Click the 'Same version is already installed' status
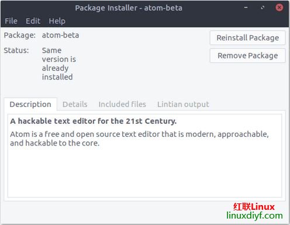Screen dimensions: 290x225 tap(59, 64)
